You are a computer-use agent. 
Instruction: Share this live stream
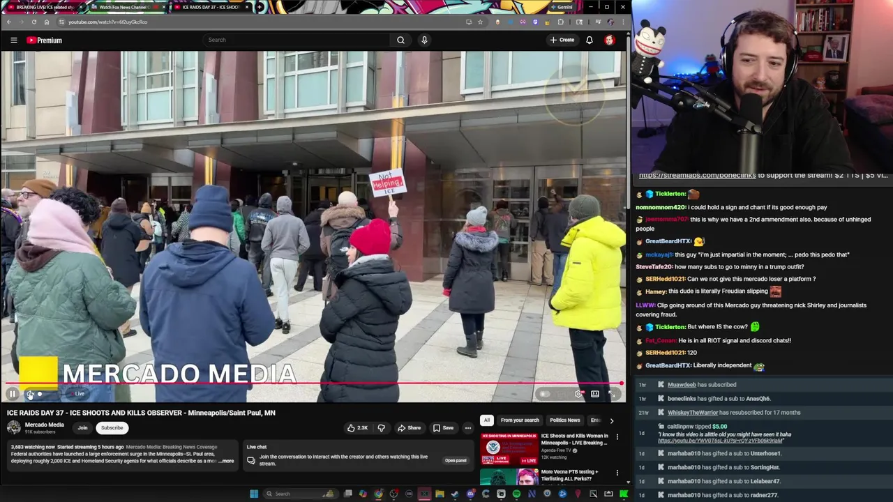[409, 428]
